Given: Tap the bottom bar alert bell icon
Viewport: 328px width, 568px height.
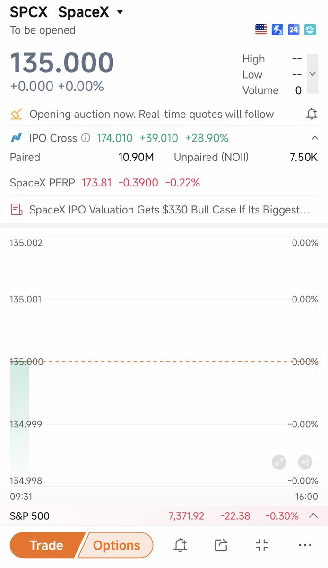Looking at the screenshot, I should [180, 545].
